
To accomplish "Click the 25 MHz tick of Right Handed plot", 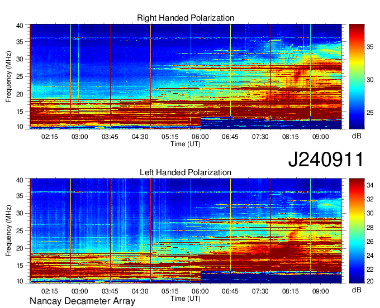I will click(x=20, y=76).
